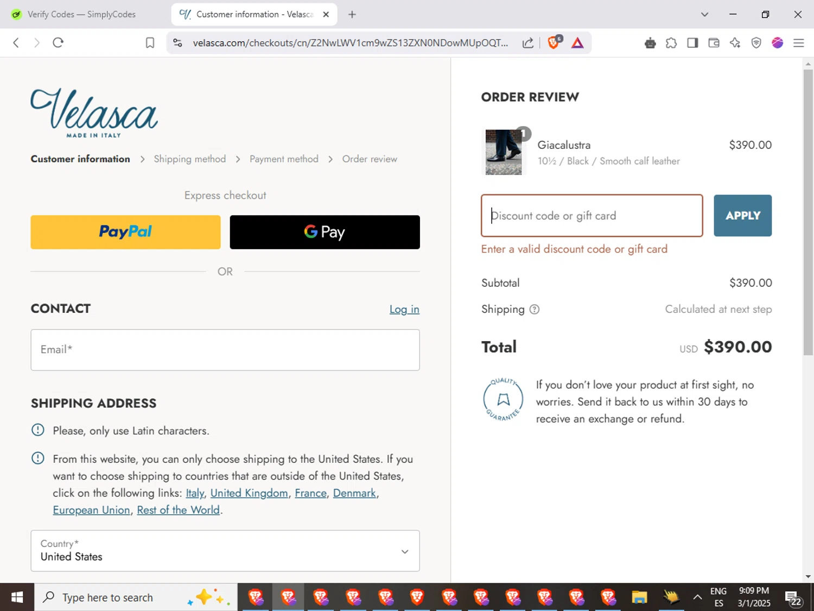Go back to the previous page
Screen dimensions: 814x611
pyautogui.click(x=16, y=43)
